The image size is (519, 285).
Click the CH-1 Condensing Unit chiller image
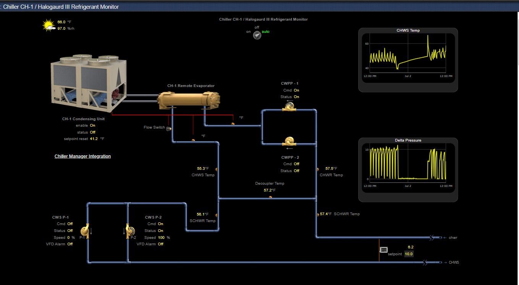(x=89, y=83)
